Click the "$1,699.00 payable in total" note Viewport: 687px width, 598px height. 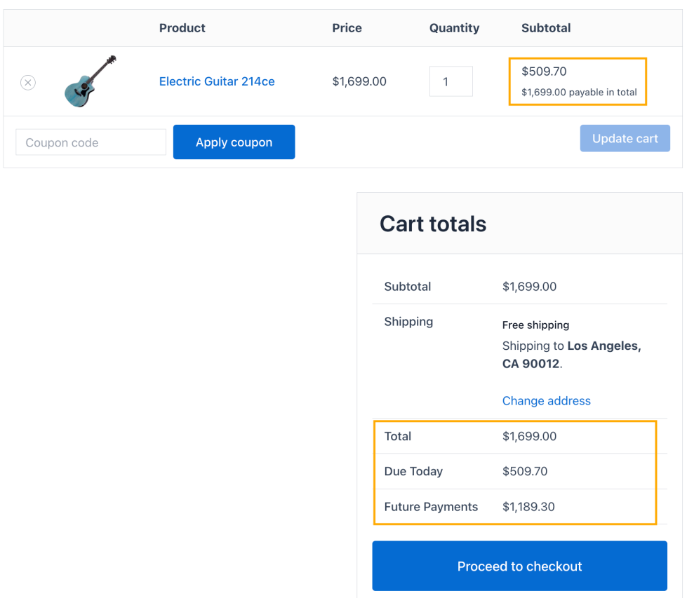point(579,93)
